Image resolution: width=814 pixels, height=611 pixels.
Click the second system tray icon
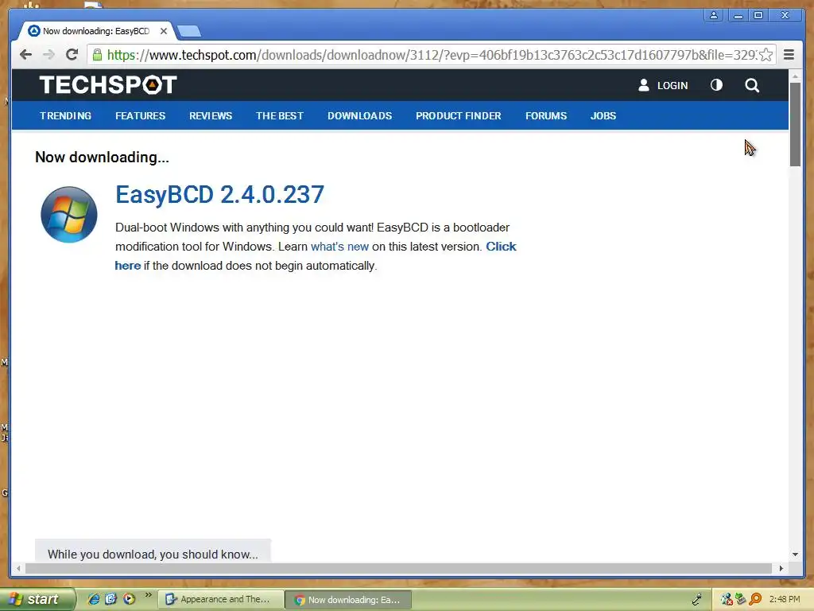pos(740,600)
